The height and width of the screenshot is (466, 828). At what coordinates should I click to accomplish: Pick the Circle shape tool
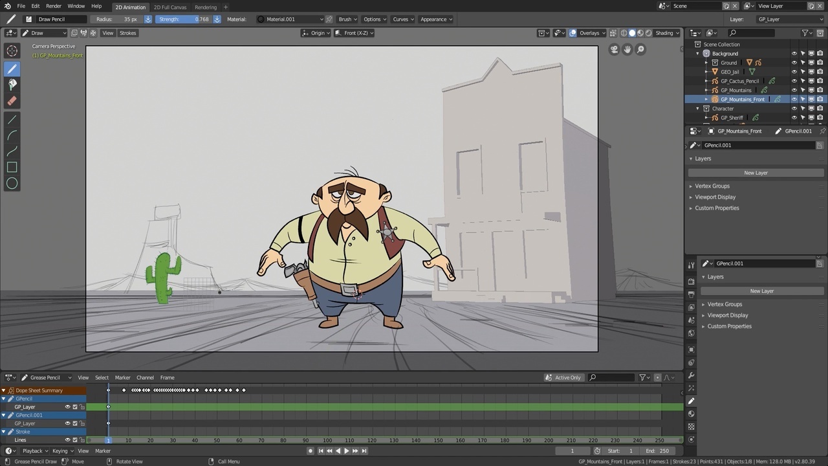[12, 184]
